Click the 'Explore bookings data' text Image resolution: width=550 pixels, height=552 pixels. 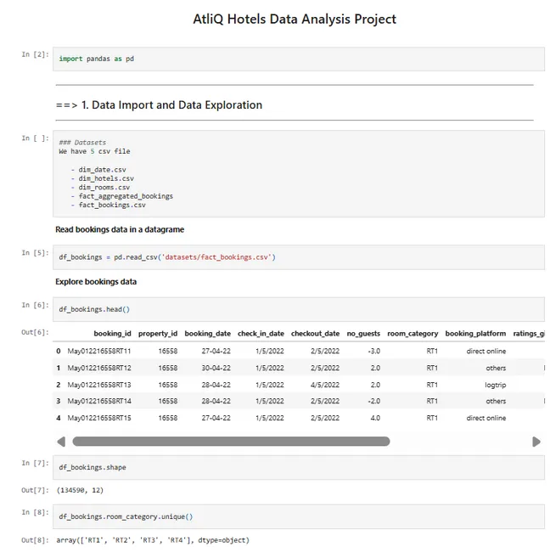tap(96, 282)
